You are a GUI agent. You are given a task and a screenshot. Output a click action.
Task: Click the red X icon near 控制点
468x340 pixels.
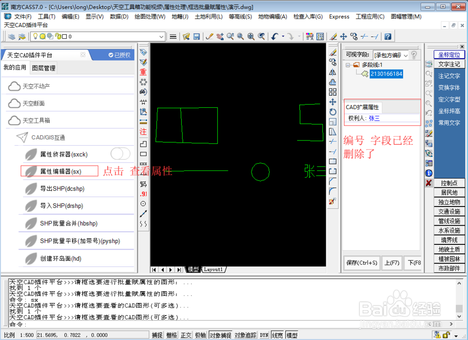(x=429, y=183)
